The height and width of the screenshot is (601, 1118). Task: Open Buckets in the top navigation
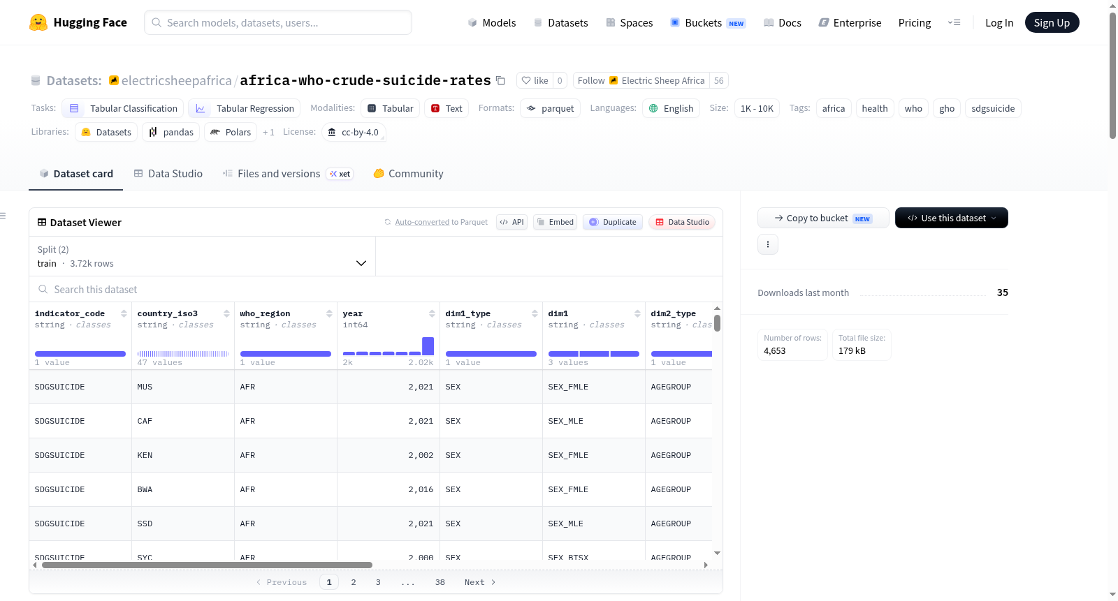pos(708,22)
